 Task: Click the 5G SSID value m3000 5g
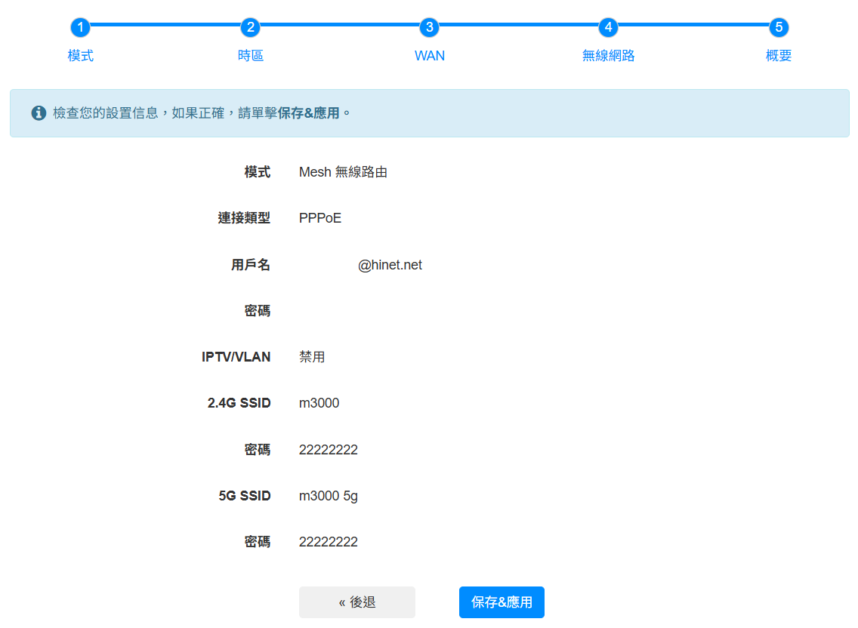pos(328,495)
